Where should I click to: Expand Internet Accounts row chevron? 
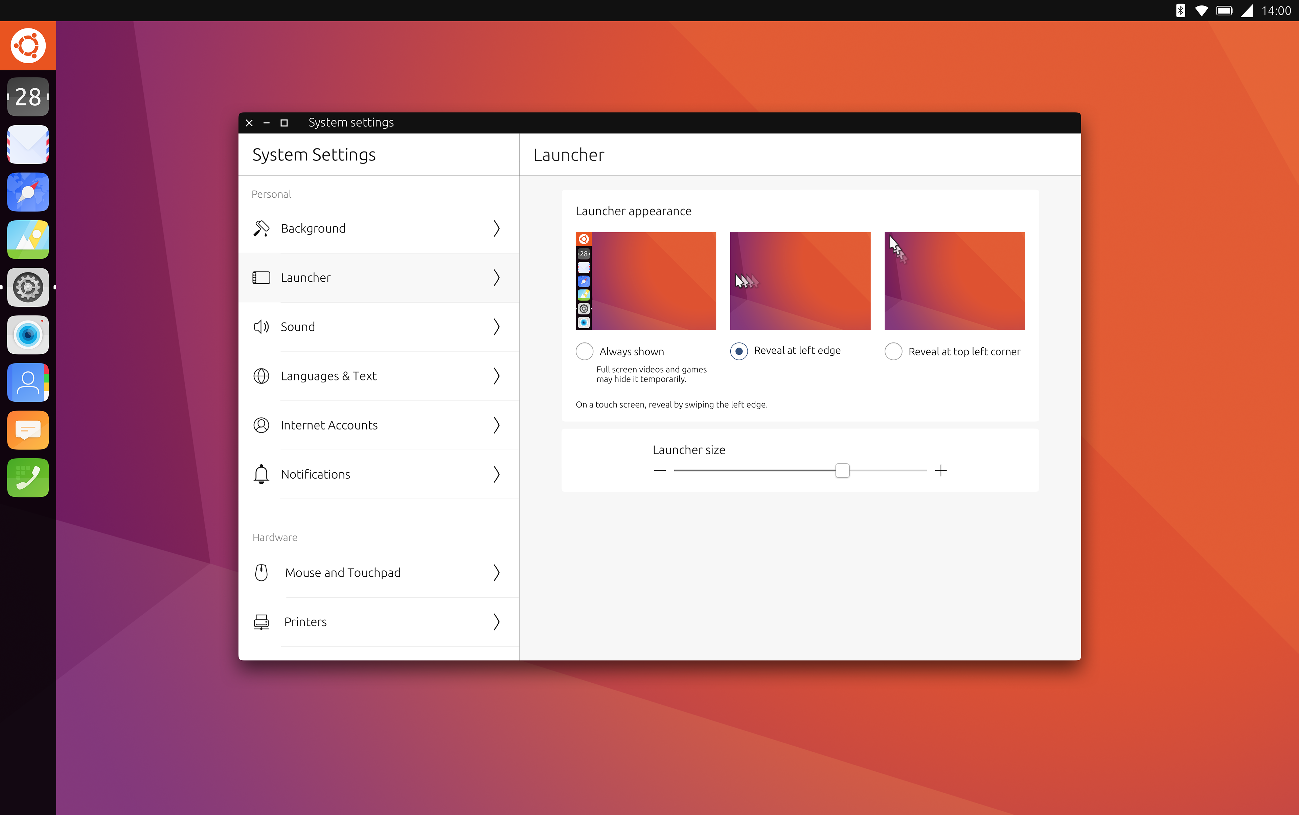497,425
